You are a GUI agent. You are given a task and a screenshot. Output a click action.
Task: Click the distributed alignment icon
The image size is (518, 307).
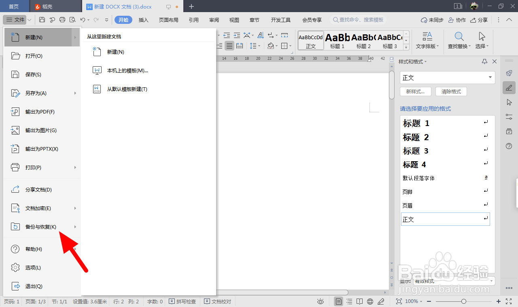coord(240,46)
